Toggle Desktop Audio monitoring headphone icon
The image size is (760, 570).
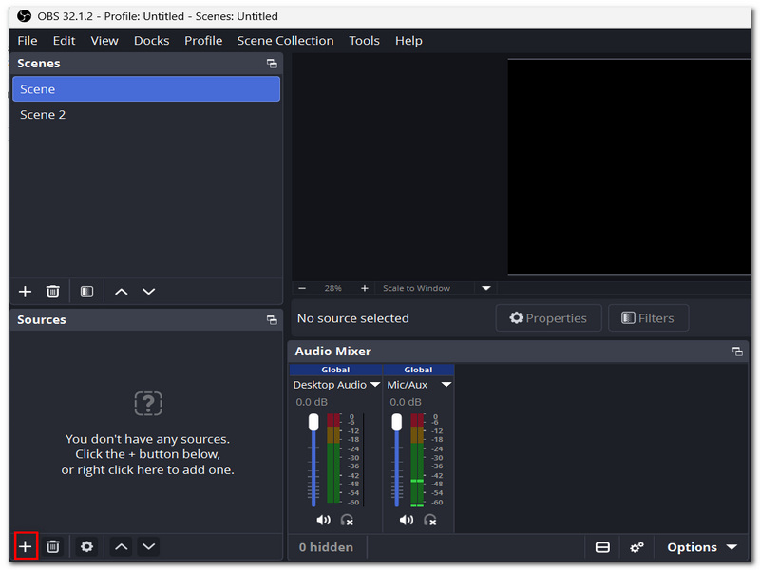[x=347, y=520]
